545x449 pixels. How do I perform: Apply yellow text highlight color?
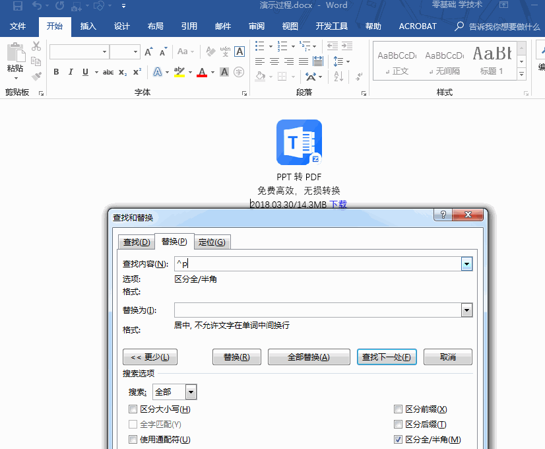pos(179,72)
